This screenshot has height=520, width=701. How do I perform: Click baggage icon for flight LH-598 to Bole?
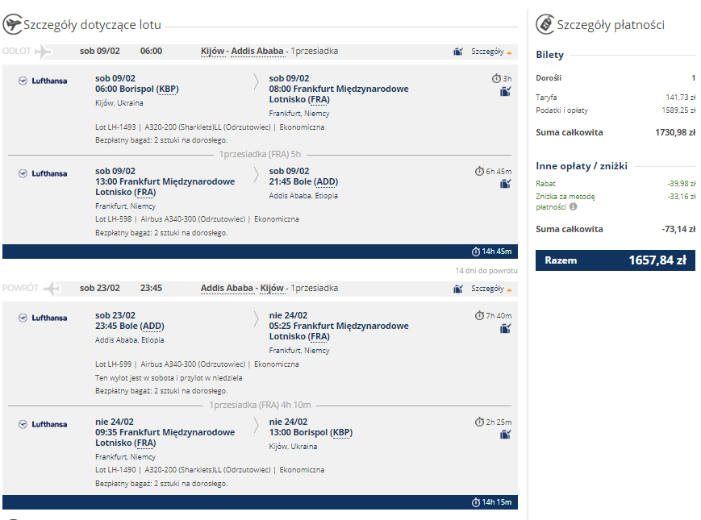505,184
